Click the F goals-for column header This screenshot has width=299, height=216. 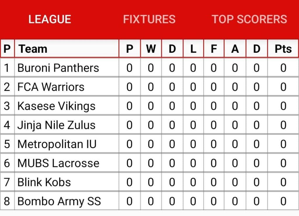click(214, 49)
